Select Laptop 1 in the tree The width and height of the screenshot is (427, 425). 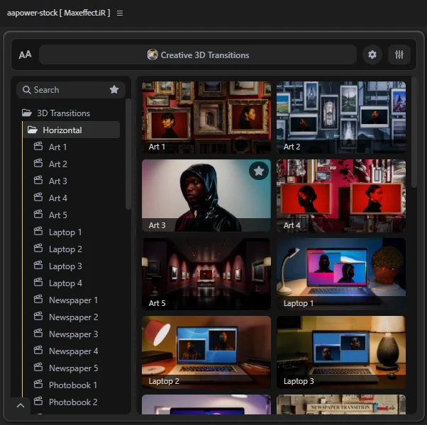(x=65, y=232)
